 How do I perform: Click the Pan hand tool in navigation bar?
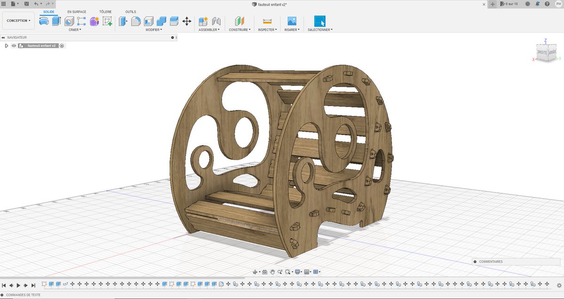click(272, 272)
